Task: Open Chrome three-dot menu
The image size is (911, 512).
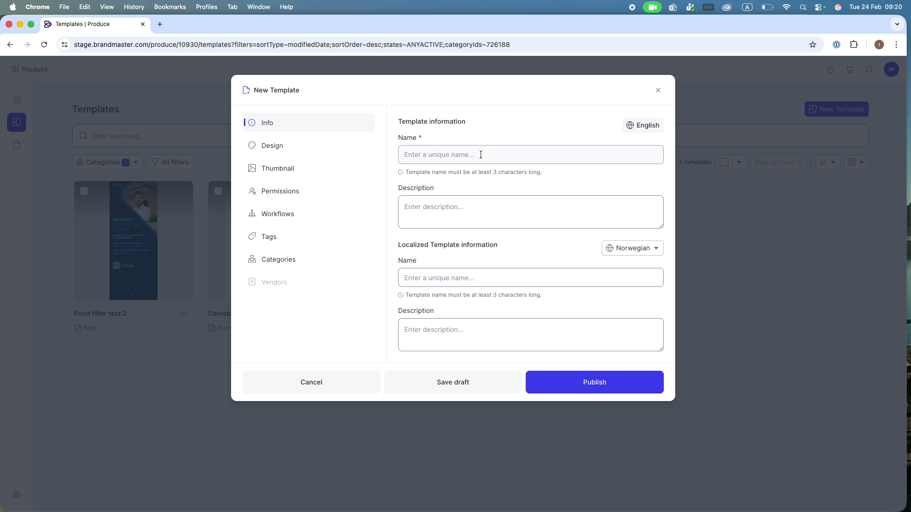Action: pyautogui.click(x=896, y=45)
